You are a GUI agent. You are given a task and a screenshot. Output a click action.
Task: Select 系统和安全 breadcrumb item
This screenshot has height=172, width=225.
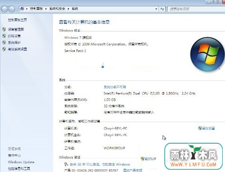point(57,9)
